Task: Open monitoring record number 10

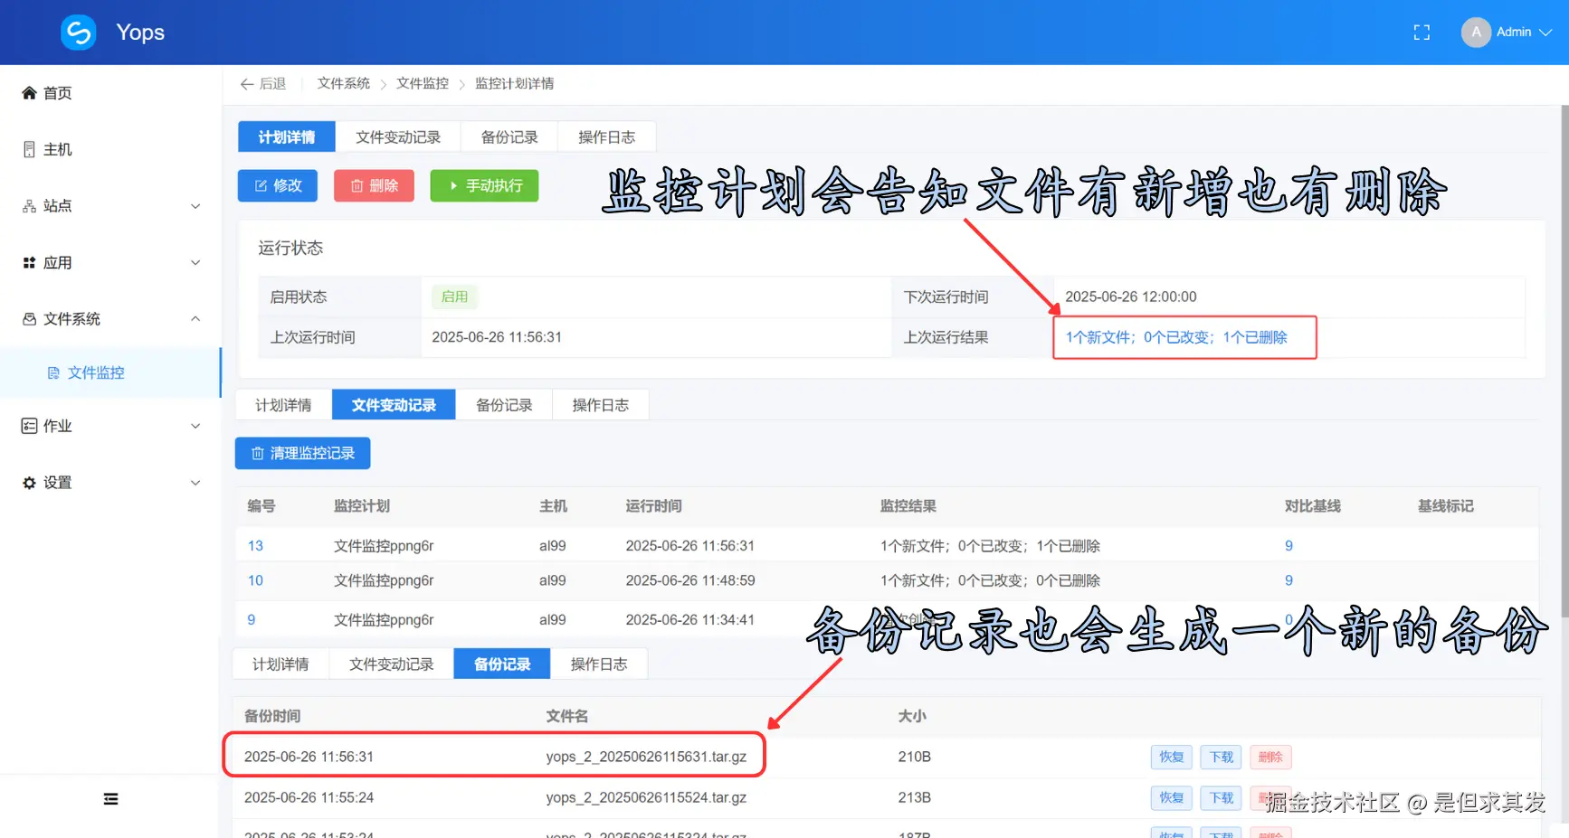Action: [x=255, y=580]
